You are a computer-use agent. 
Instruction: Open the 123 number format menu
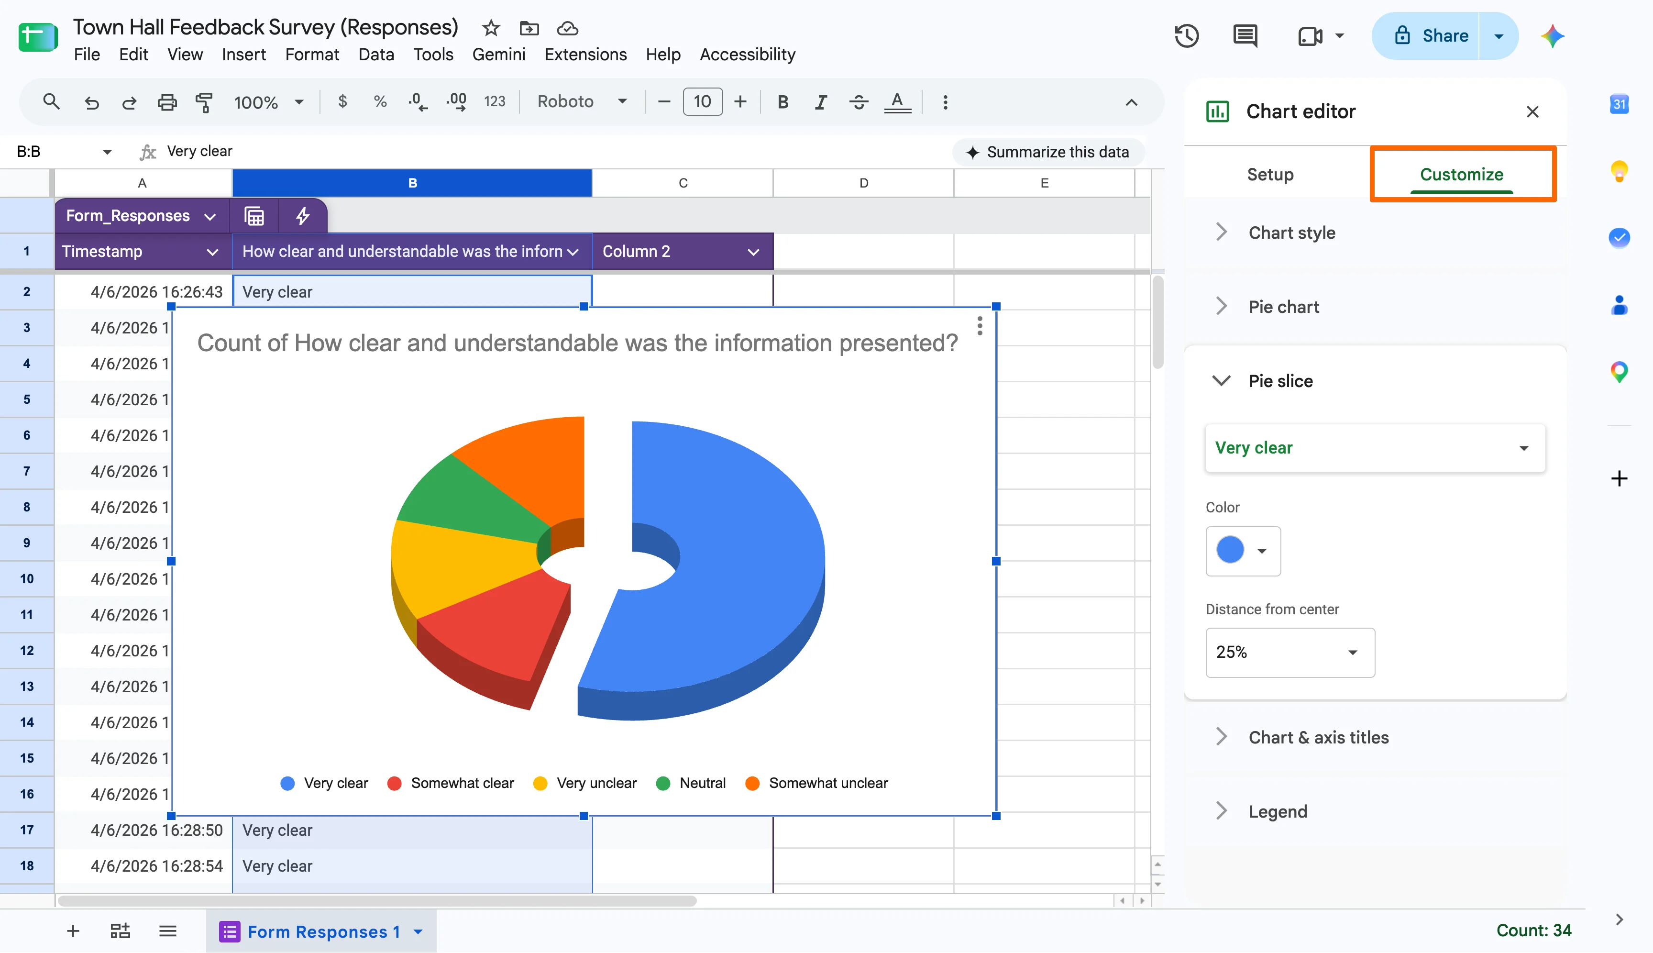tap(495, 101)
